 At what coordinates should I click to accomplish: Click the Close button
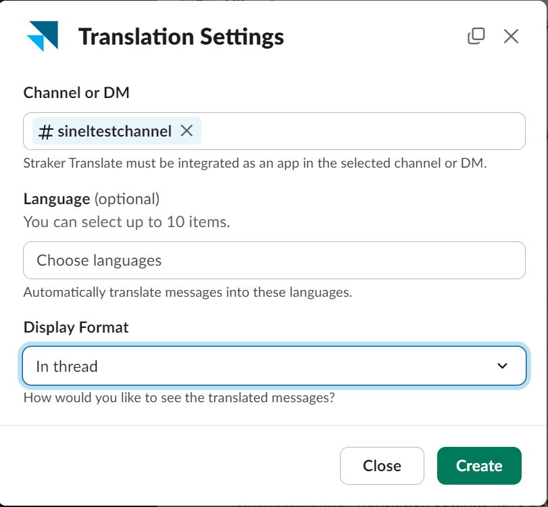tap(382, 466)
